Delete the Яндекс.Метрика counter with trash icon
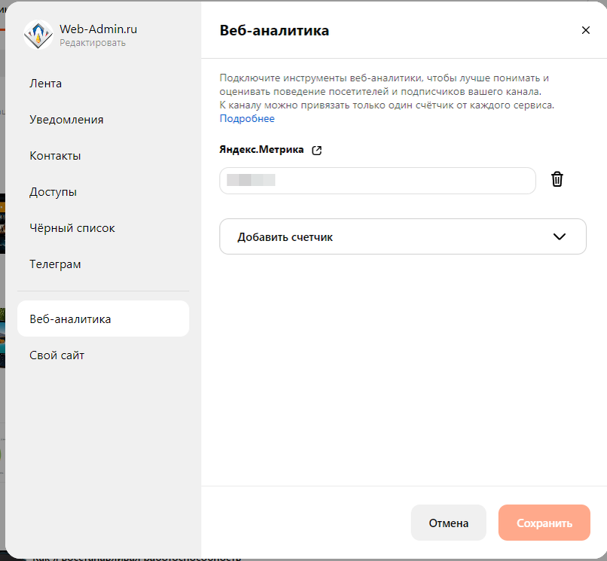Viewport: 607px width, 561px height. (557, 179)
